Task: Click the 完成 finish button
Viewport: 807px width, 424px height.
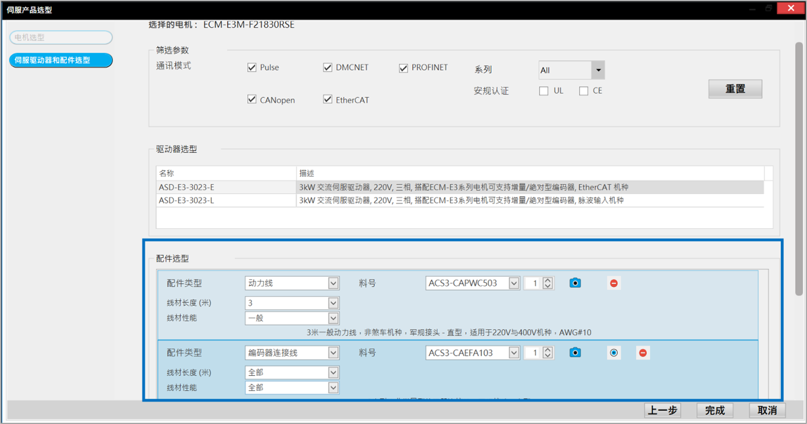Action: (715, 410)
